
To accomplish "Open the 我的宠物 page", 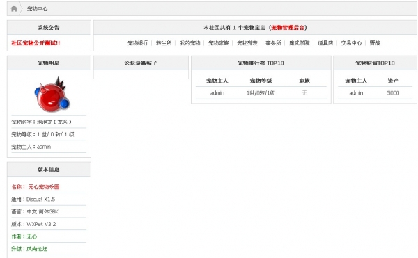I will (x=189, y=43).
